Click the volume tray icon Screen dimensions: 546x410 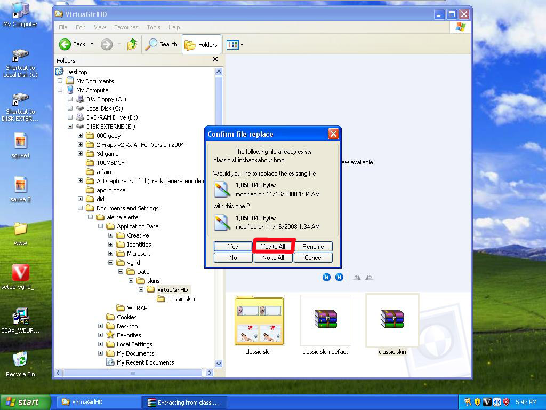click(496, 402)
